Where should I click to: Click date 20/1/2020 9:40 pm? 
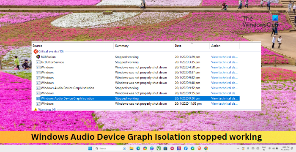(187, 83)
